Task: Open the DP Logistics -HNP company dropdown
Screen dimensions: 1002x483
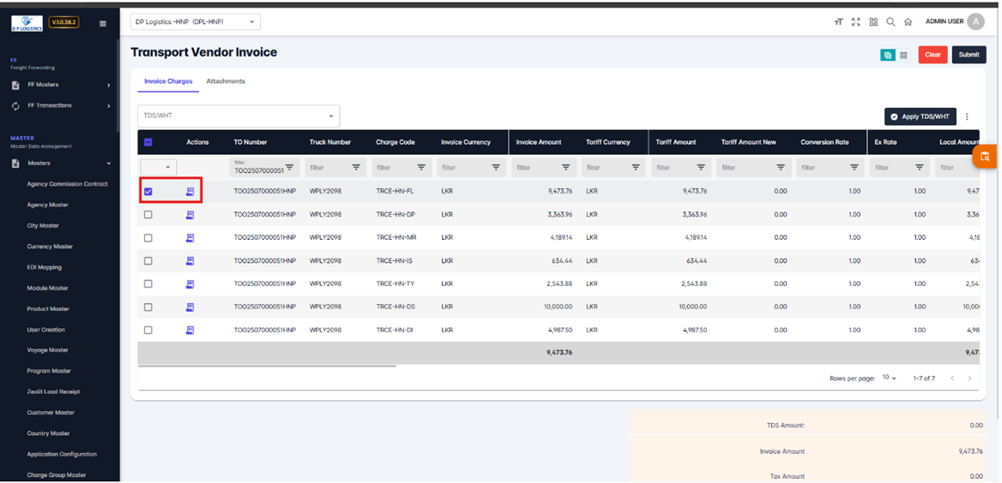Action: 195,22
